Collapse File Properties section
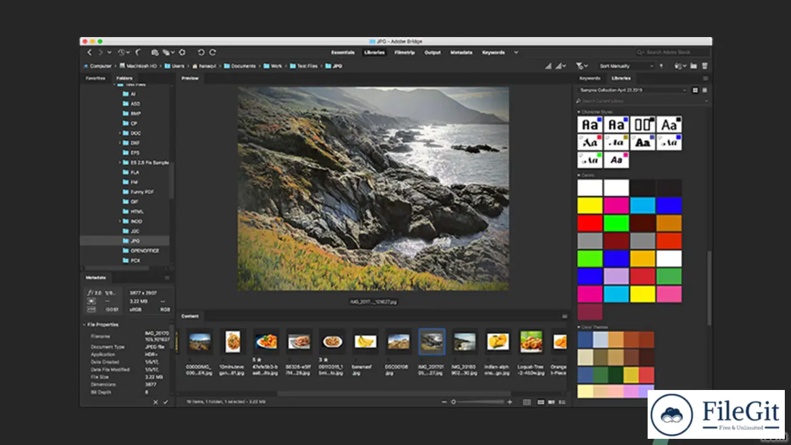 pos(85,324)
